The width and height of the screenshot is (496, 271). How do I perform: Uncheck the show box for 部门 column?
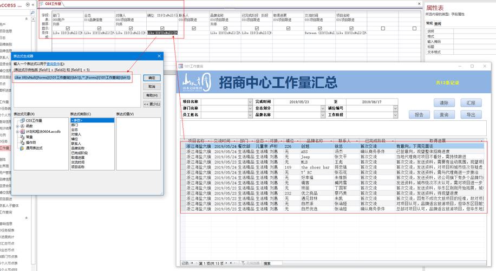(68, 29)
